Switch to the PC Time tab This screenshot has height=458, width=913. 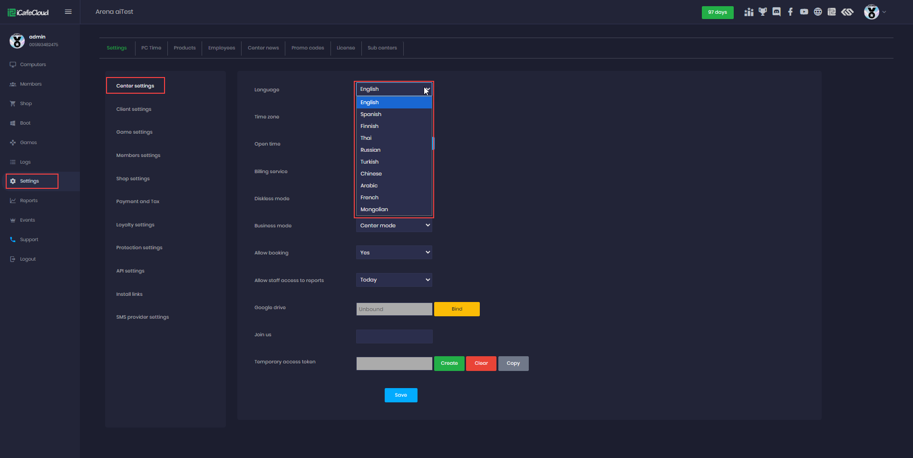151,48
